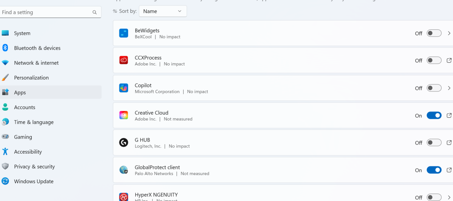Click the Gaming controller icon

coord(5,137)
